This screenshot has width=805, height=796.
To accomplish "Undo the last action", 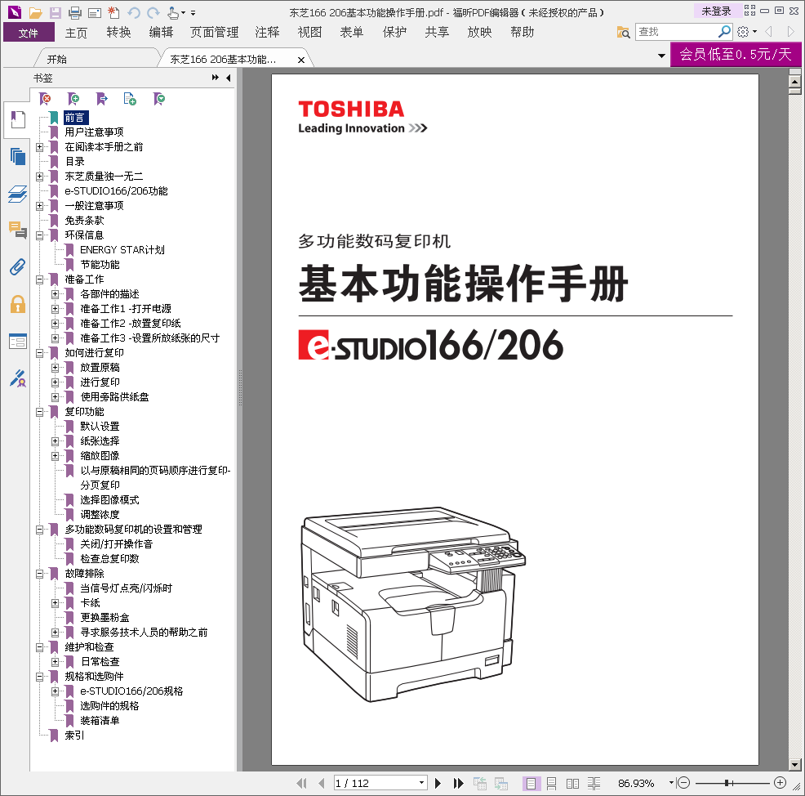I will coord(134,12).
